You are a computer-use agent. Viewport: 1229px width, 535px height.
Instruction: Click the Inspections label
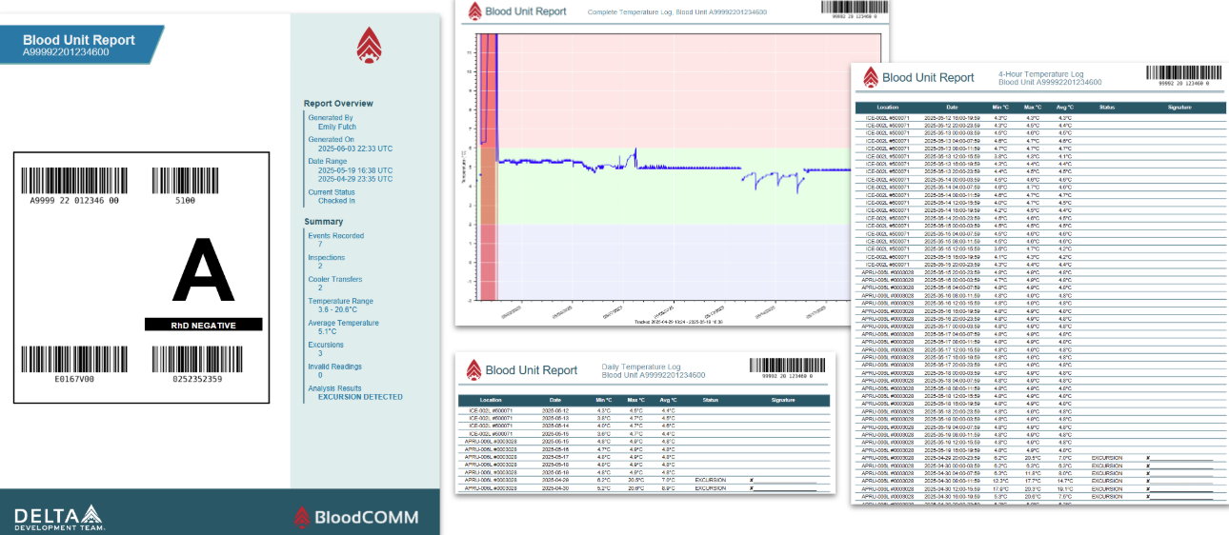tap(326, 257)
